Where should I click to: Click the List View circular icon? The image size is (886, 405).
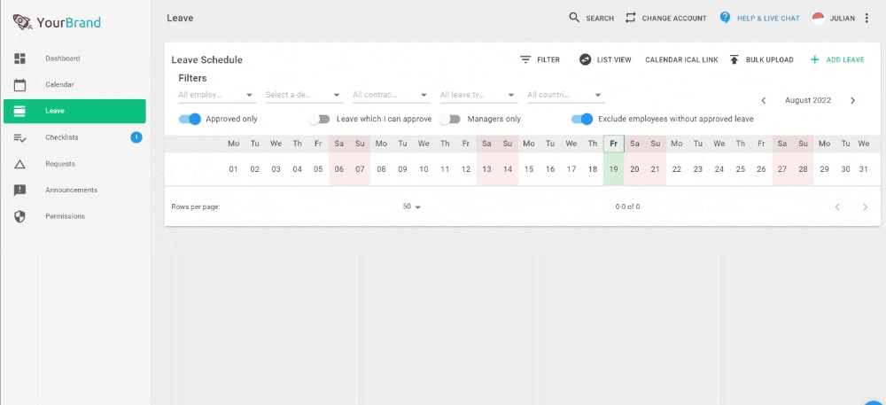(586, 59)
